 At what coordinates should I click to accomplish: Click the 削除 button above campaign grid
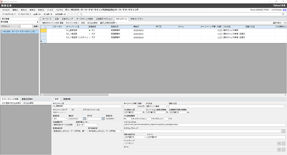point(83,23)
